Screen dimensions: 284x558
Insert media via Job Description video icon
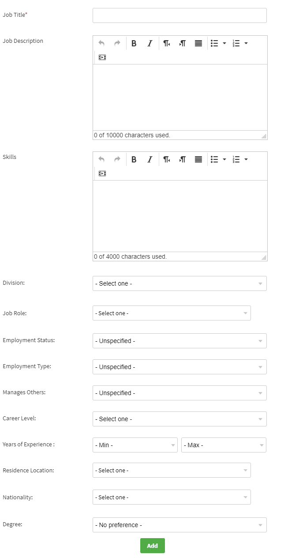click(102, 57)
